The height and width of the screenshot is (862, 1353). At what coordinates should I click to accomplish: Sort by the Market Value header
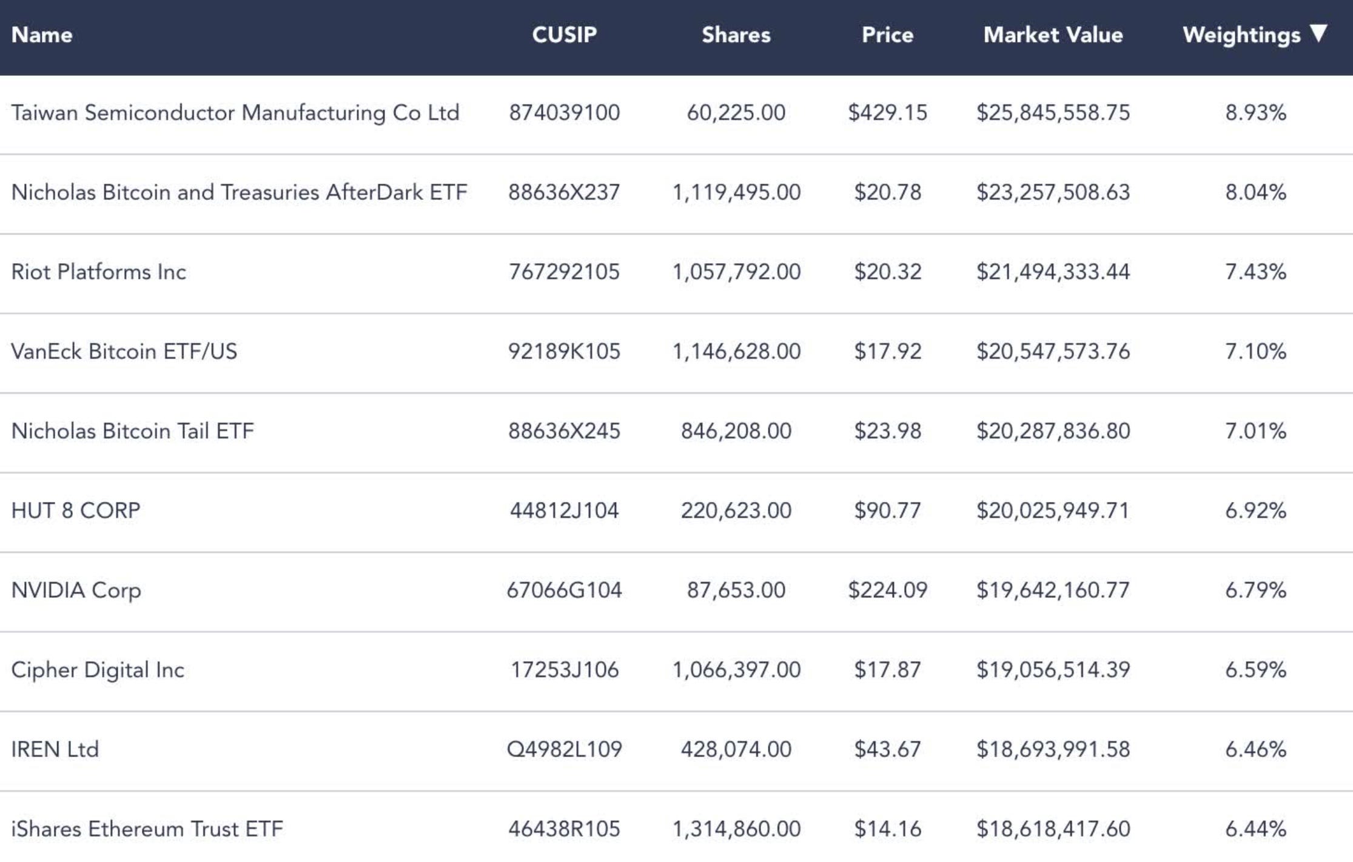click(1053, 35)
